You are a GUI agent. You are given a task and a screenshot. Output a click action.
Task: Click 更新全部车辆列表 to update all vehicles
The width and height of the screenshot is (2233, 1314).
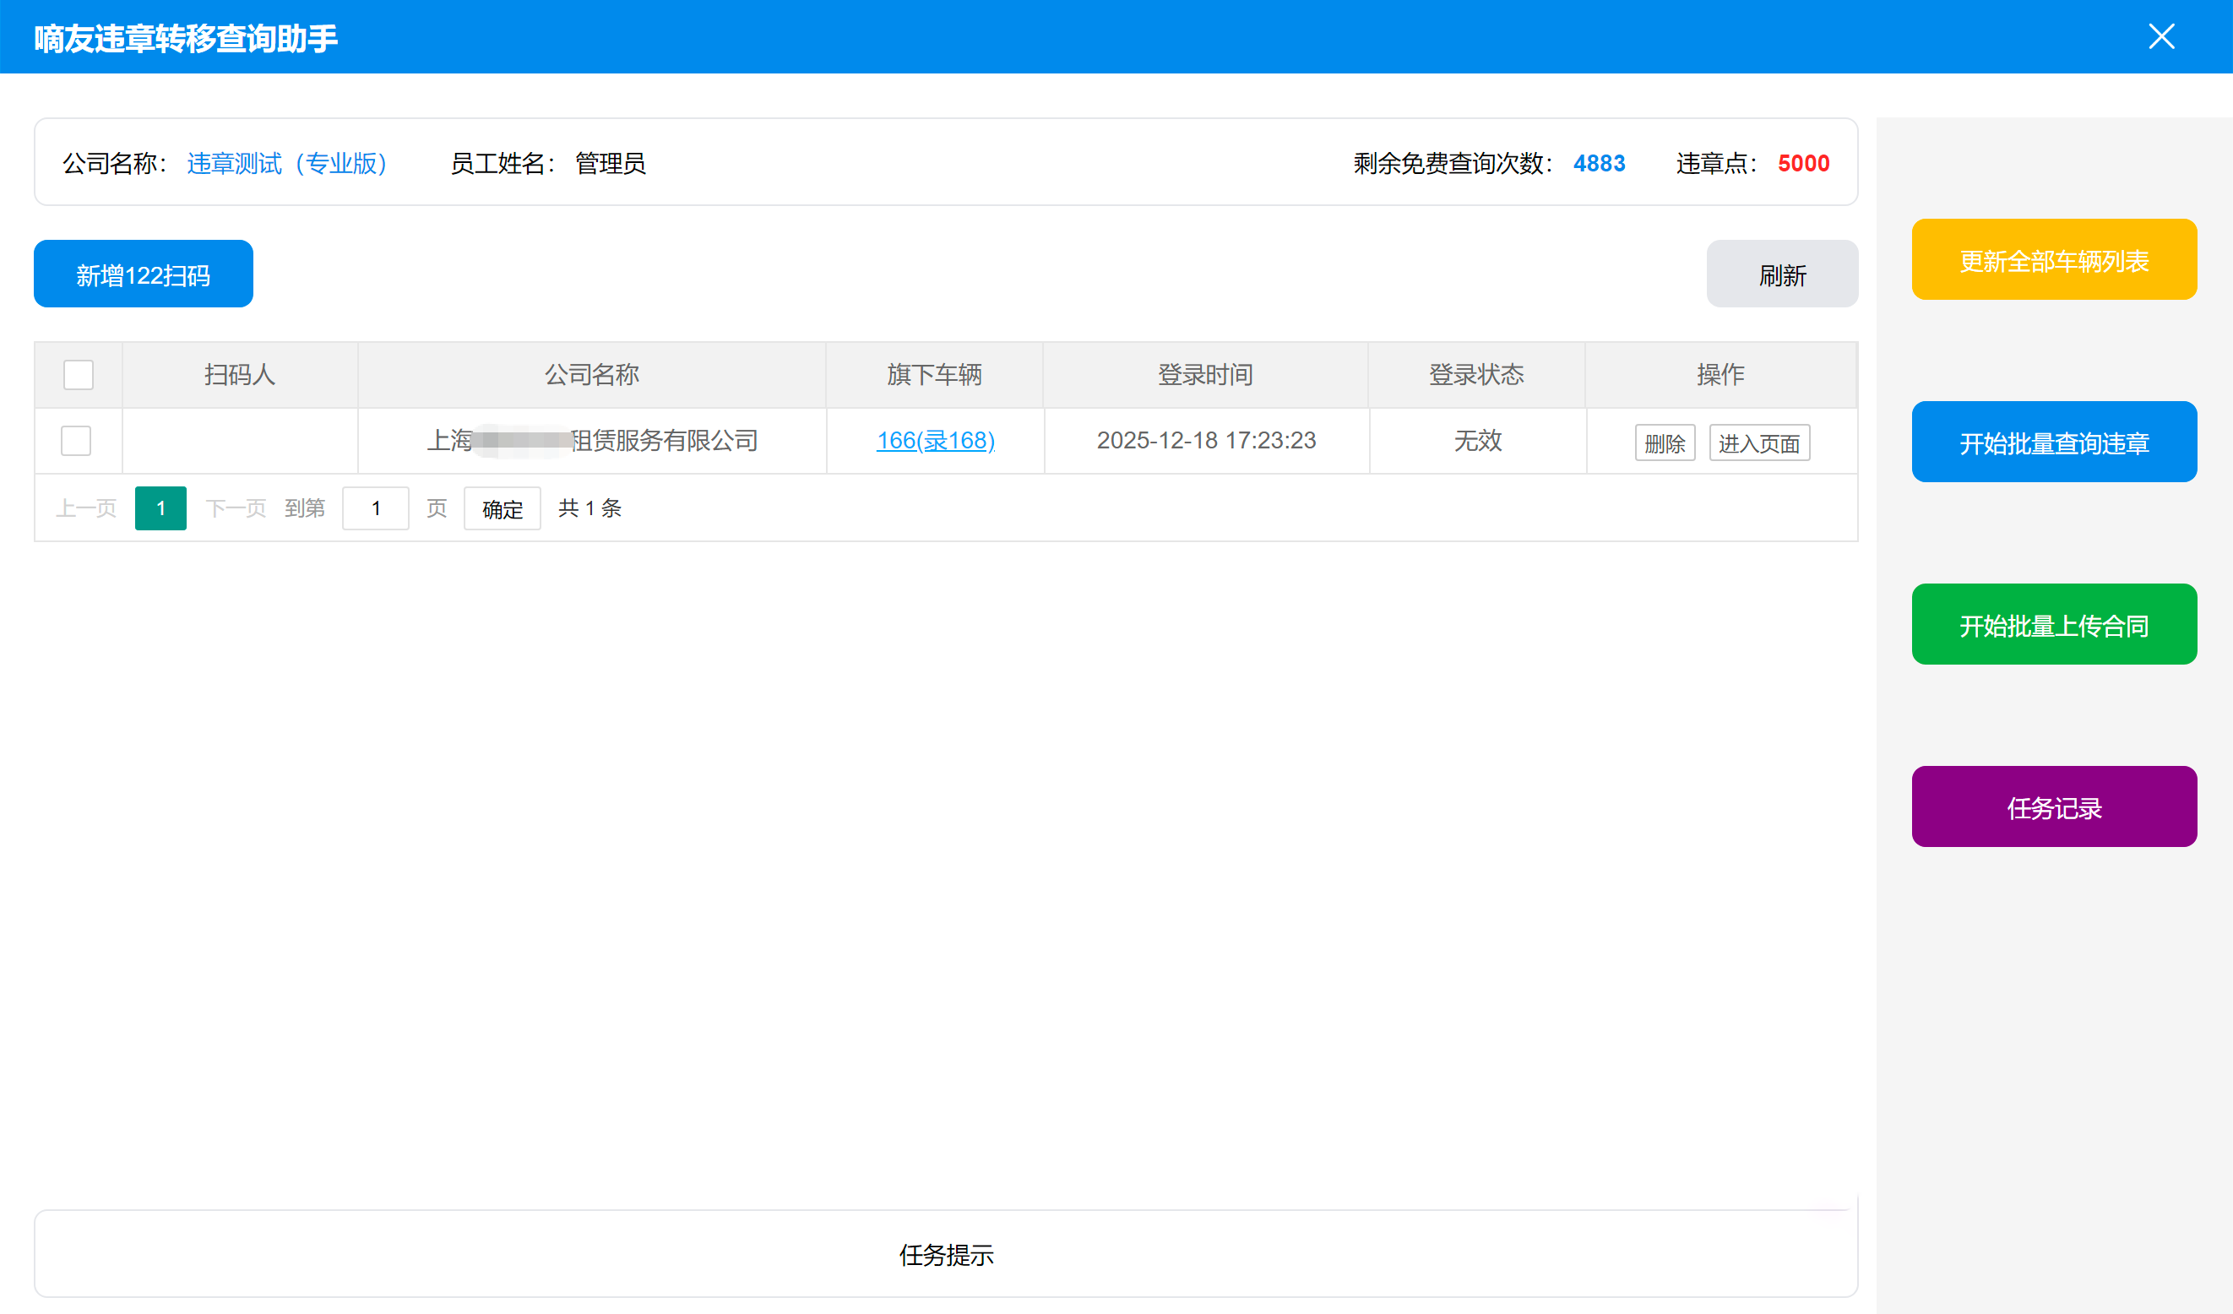2054,258
